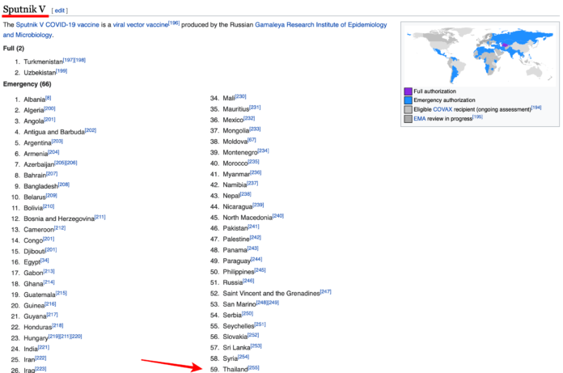Click citation 205 next to Azerbaijan
Image resolution: width=563 pixels, height=373 pixels.
[60, 163]
